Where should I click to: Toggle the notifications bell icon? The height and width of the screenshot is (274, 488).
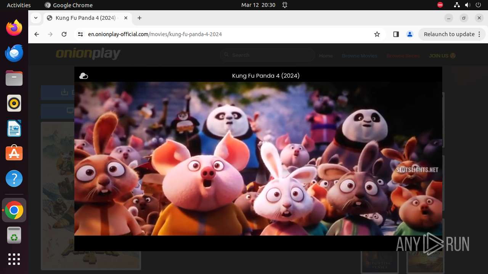pos(285,5)
